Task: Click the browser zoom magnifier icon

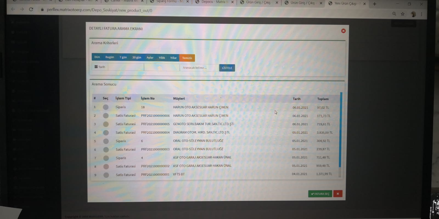Action: [x=394, y=14]
